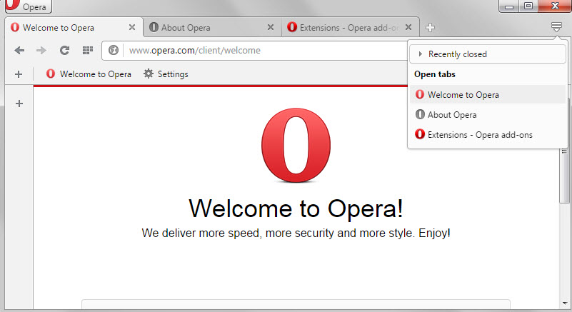Viewport: 572px width, 312px height.
Task: Click the large Opera logo on page
Action: tap(296, 145)
